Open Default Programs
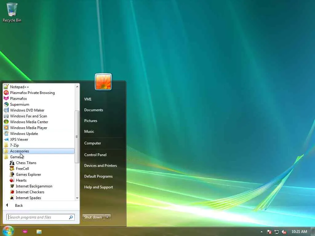Screen dimensions: 315x236 [x=98, y=176]
